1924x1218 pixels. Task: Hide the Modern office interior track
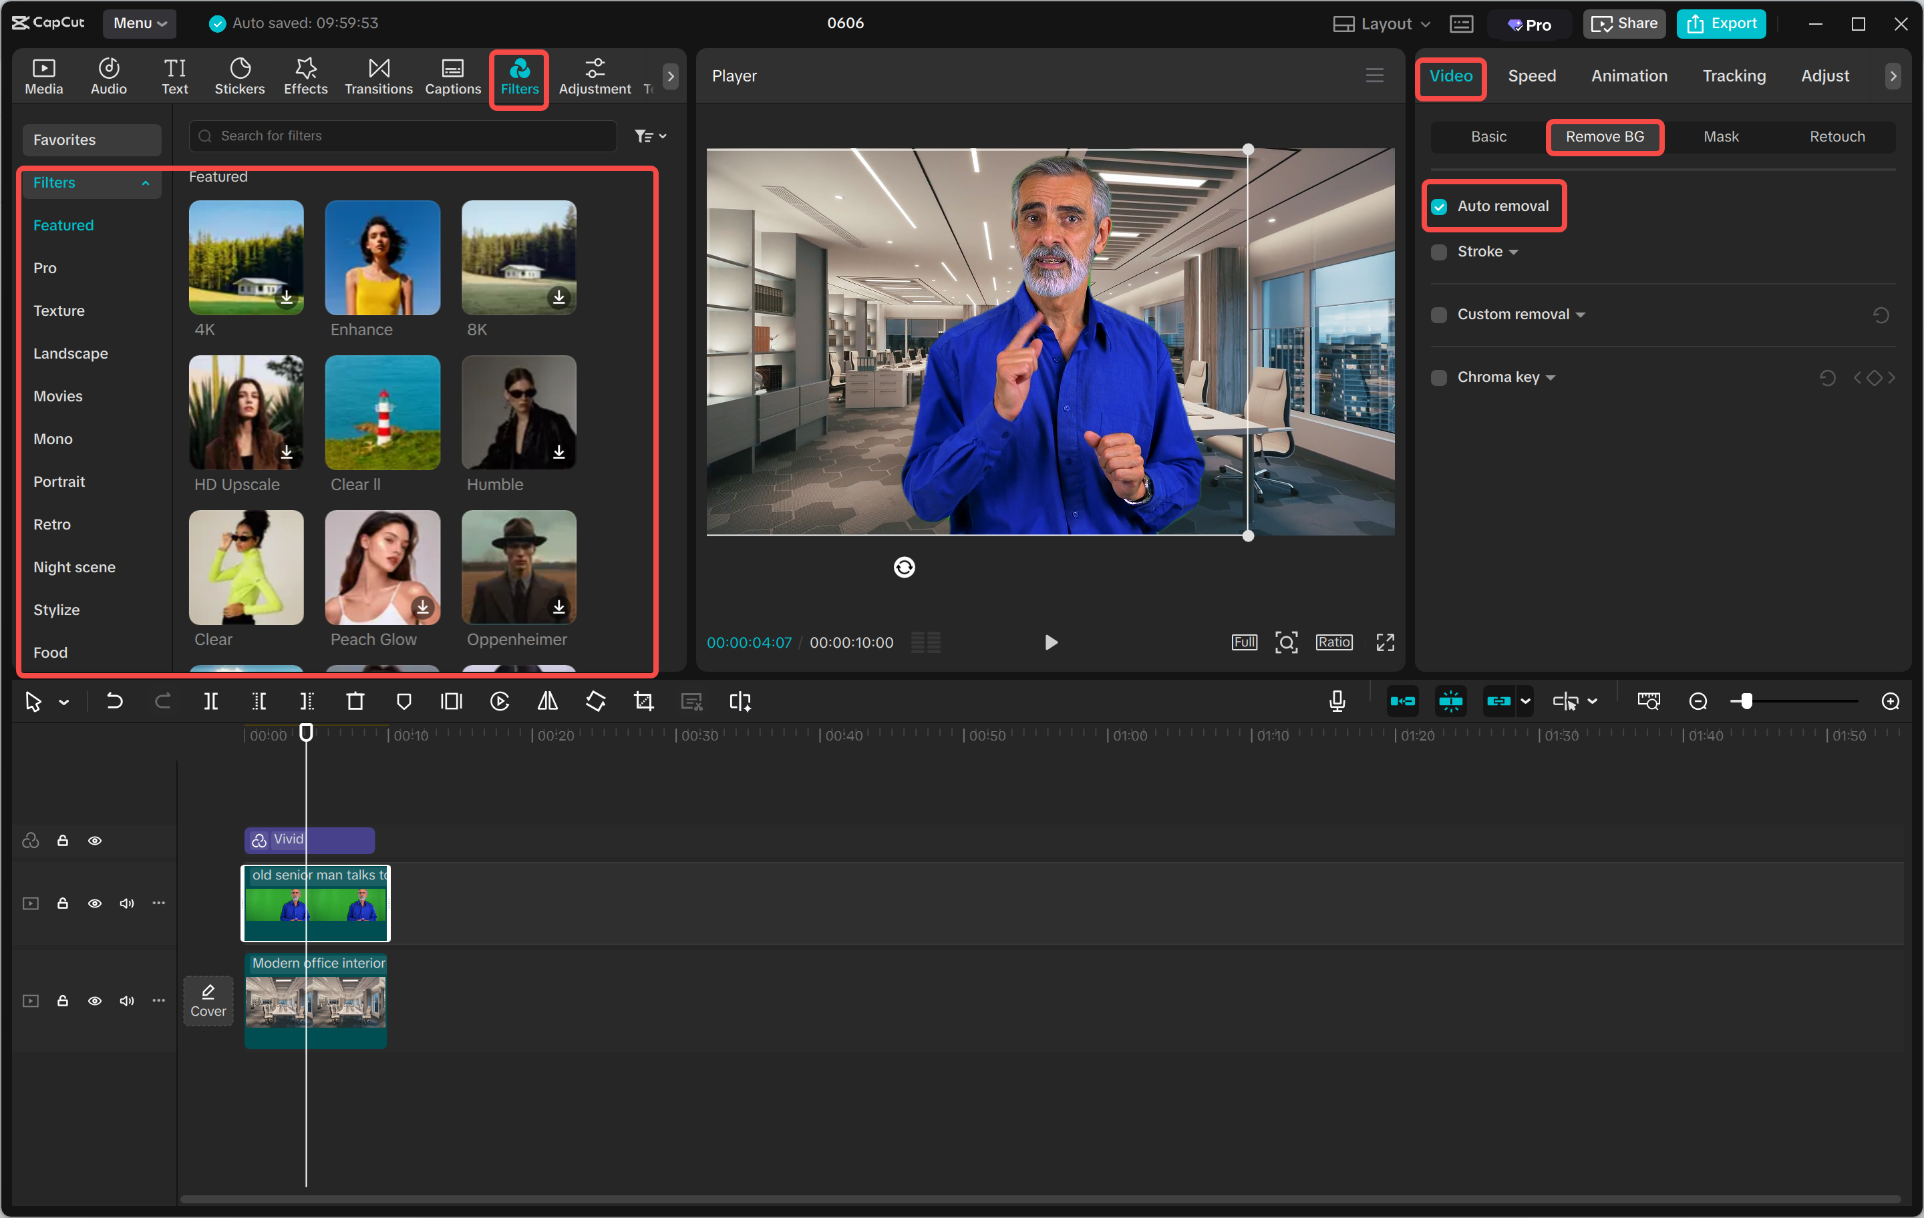(x=95, y=1000)
